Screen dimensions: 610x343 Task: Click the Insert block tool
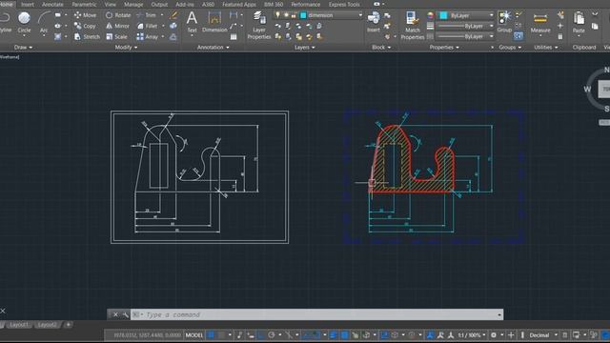(x=374, y=22)
